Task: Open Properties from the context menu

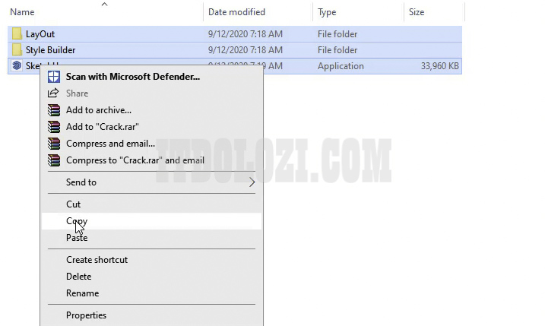Action: point(86,315)
